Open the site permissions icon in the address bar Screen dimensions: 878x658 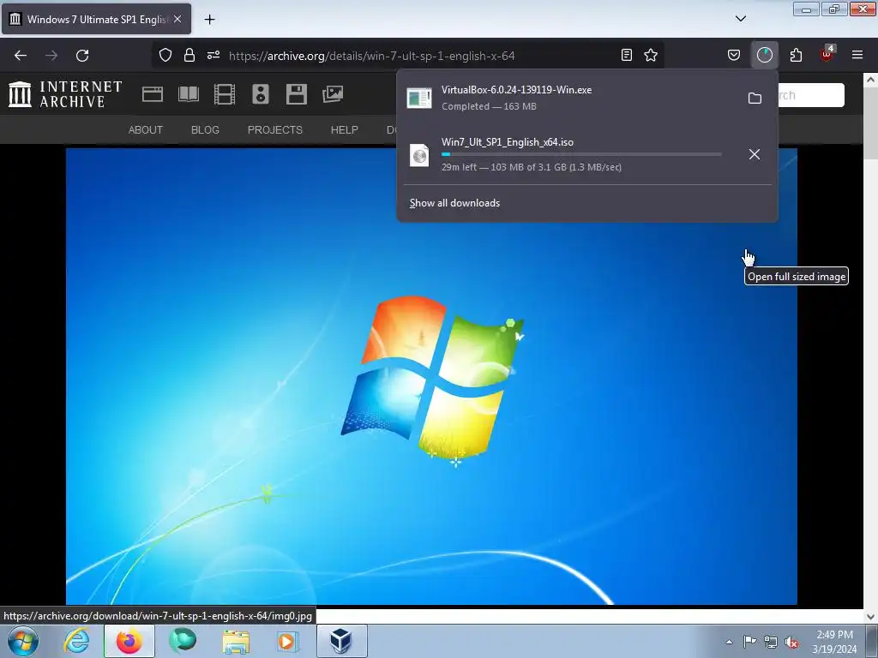[213, 55]
